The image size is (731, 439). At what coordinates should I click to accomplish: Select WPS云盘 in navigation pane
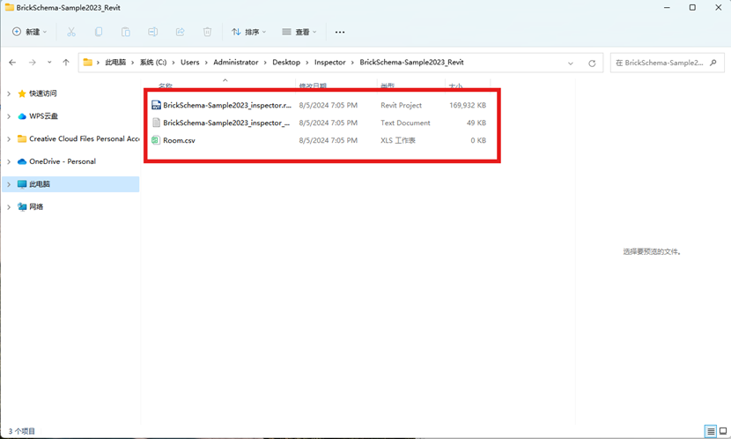(x=43, y=116)
